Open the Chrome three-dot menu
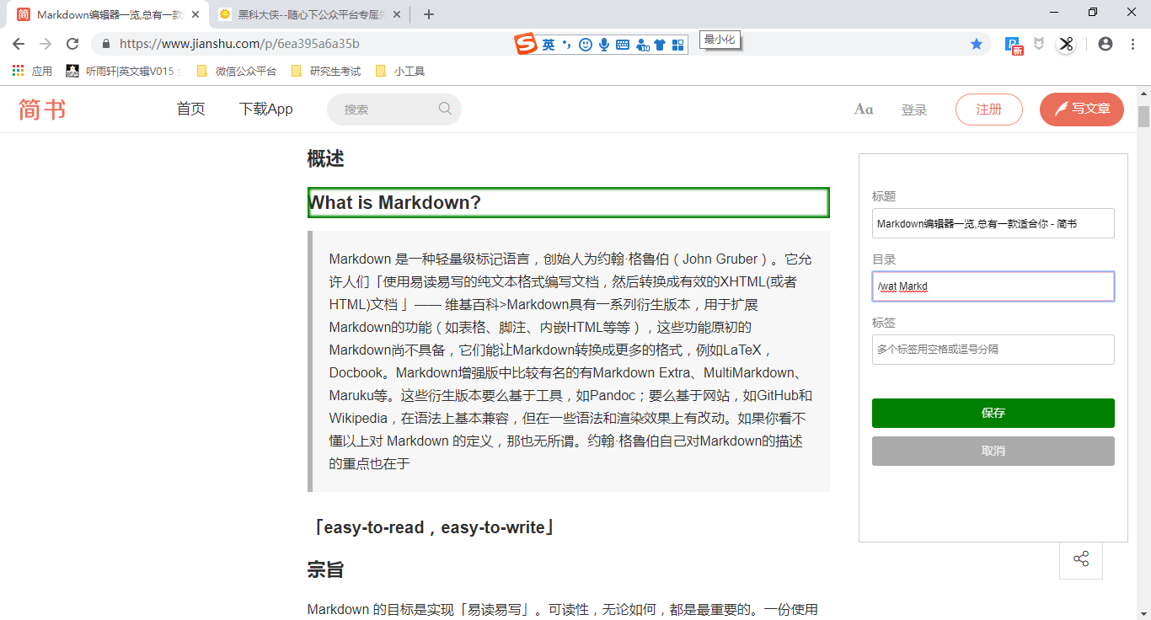 (x=1132, y=43)
